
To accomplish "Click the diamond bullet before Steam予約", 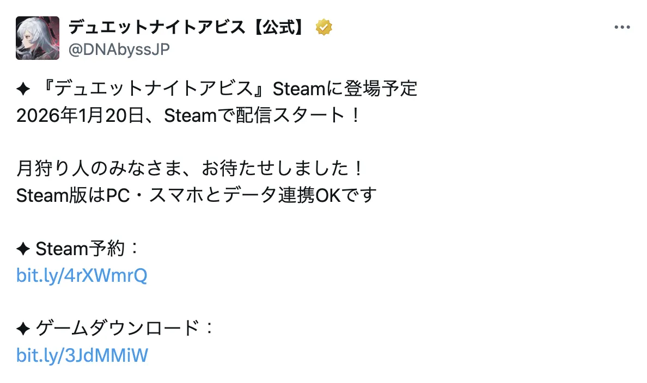I will point(22,249).
